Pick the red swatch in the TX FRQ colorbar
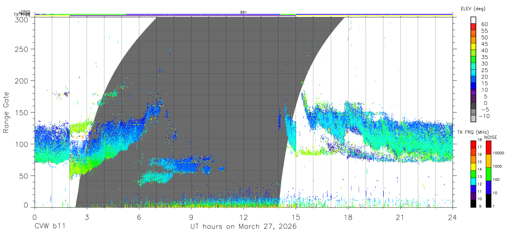 point(473,144)
